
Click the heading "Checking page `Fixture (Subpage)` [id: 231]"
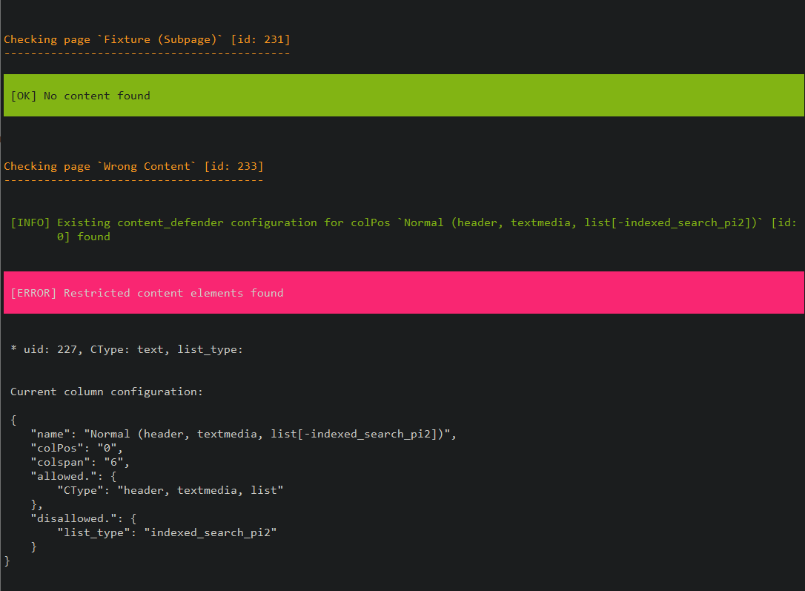click(147, 39)
